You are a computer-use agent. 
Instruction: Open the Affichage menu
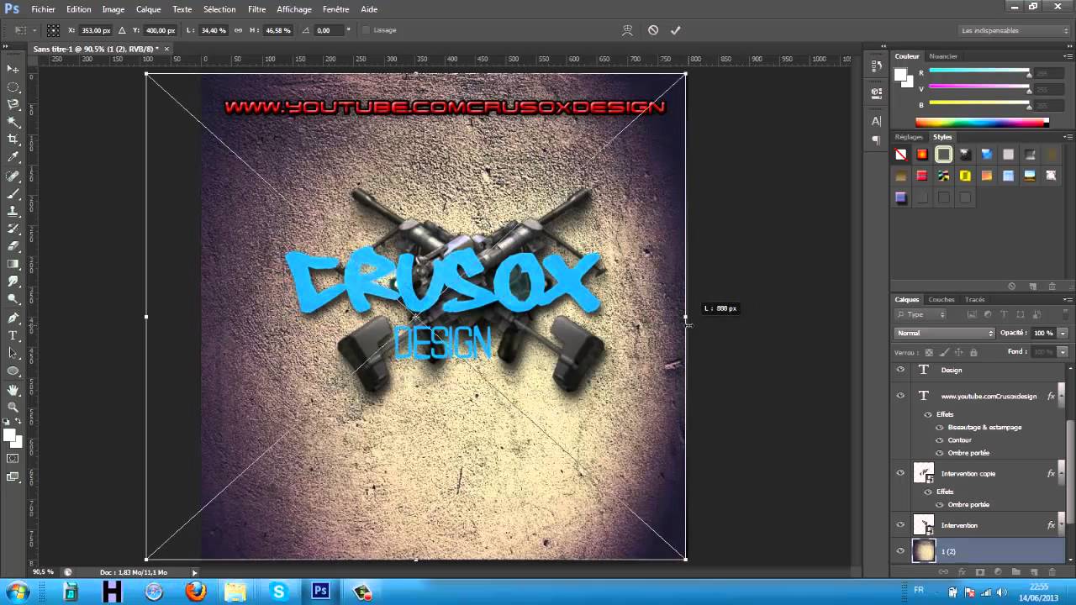[x=294, y=9]
